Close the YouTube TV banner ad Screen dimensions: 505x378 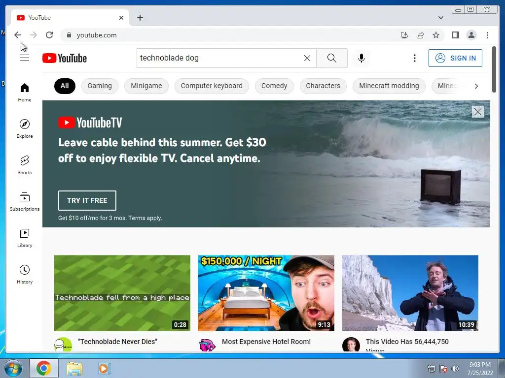pos(477,112)
